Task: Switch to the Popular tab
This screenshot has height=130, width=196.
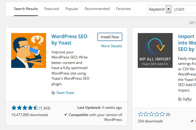Action: pos(72,9)
